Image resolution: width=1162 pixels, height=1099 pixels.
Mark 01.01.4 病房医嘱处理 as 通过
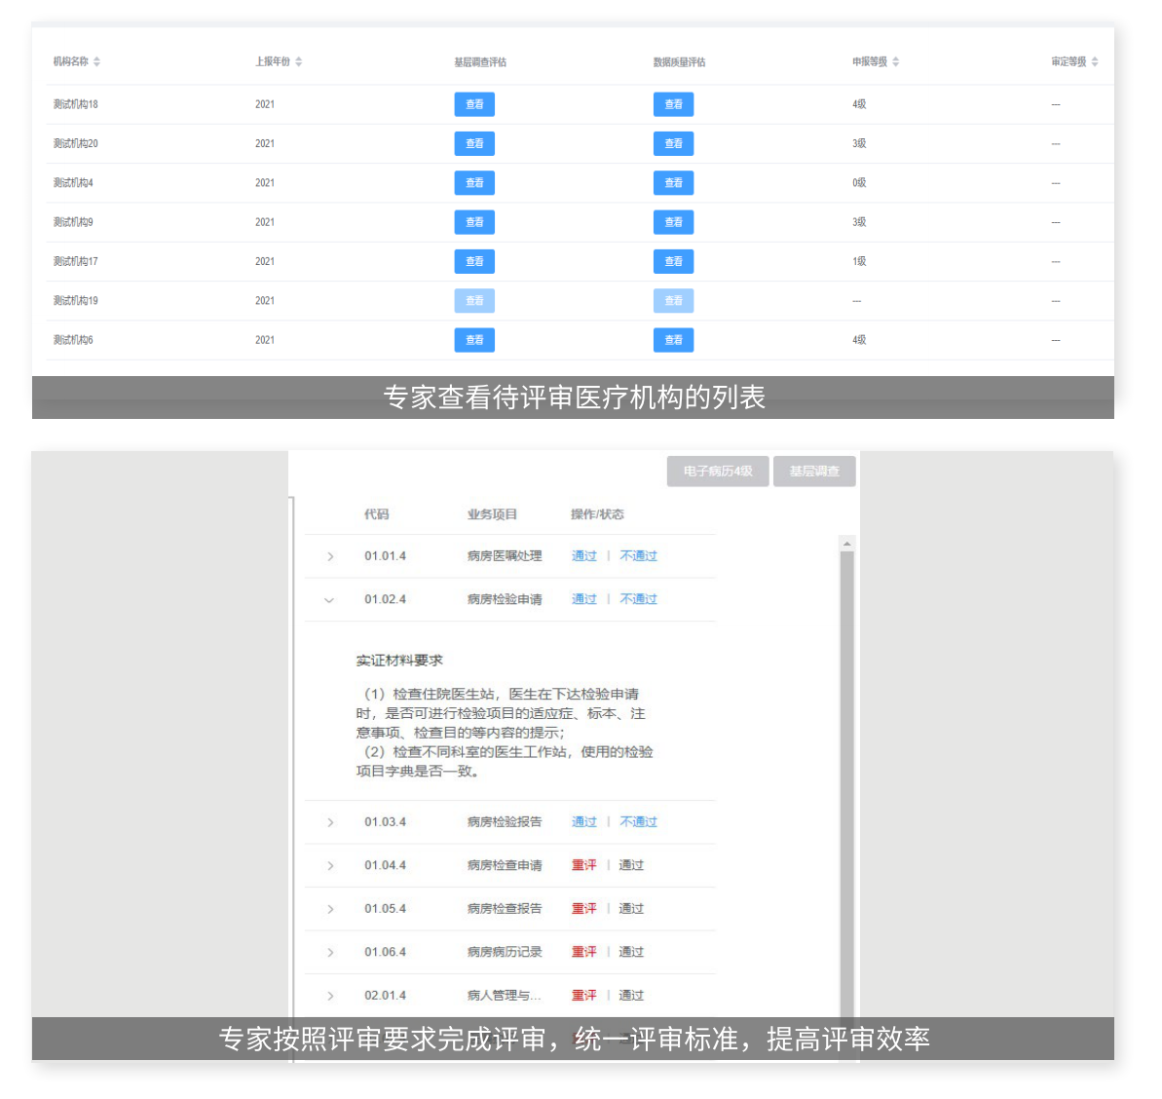click(583, 556)
